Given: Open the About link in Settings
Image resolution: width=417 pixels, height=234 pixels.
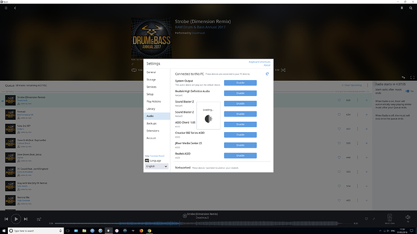Looking at the screenshot, I should (267, 65).
